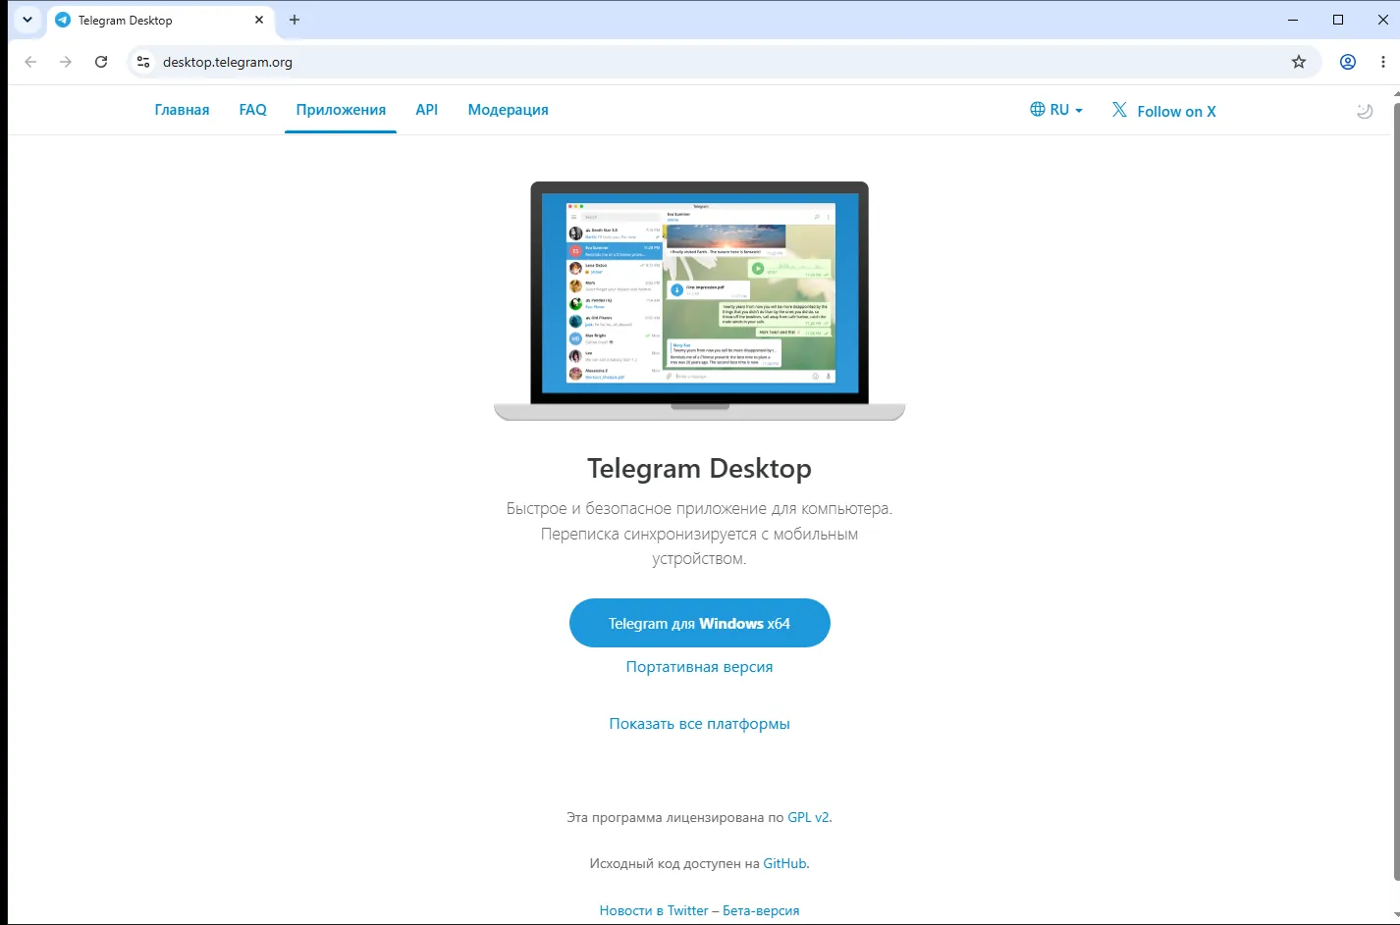Image resolution: width=1400 pixels, height=925 pixels.
Task: Bookmark this page with the star icon
Action: coord(1299,62)
